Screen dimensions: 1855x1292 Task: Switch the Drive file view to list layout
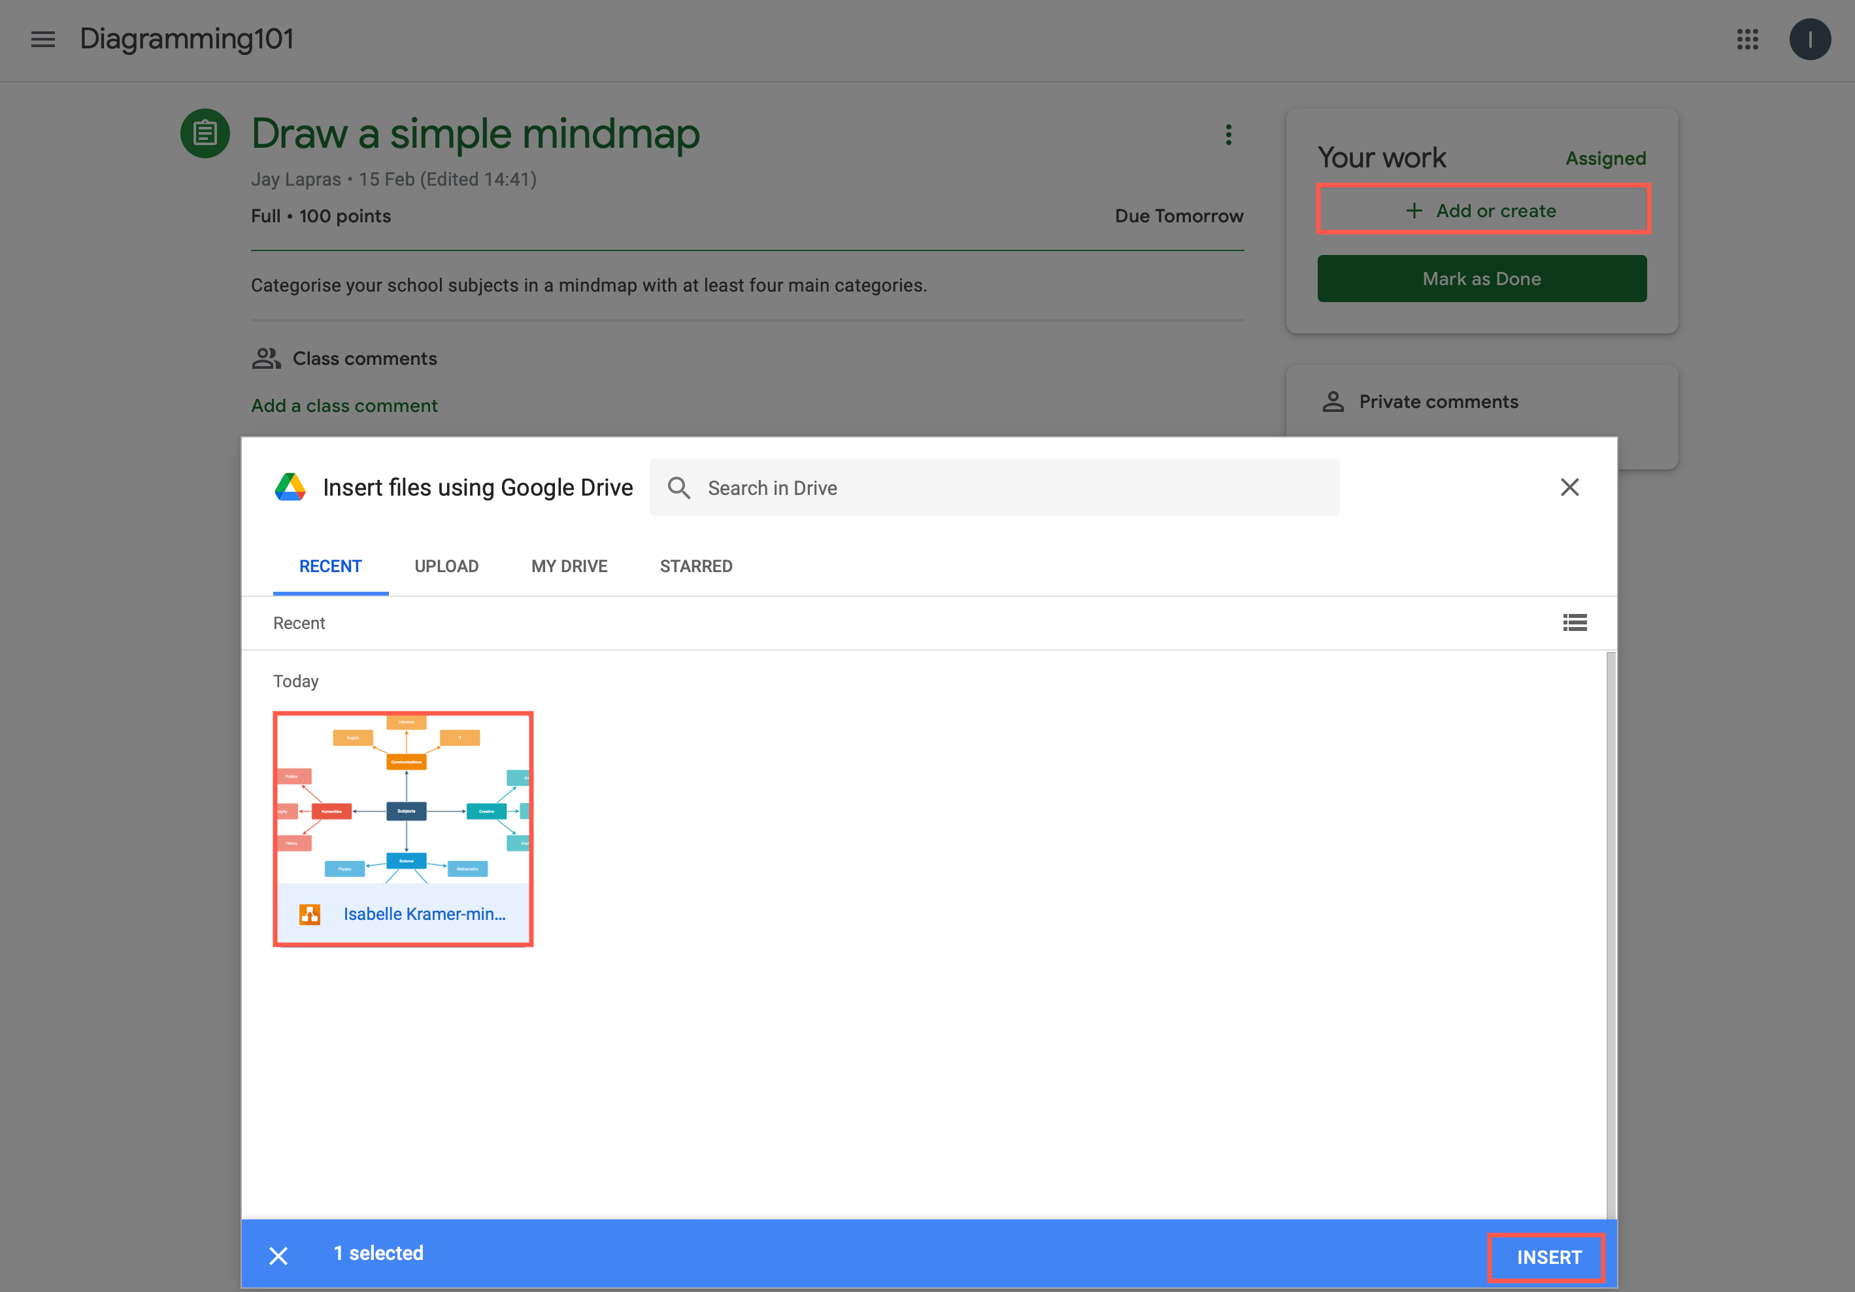tap(1575, 622)
